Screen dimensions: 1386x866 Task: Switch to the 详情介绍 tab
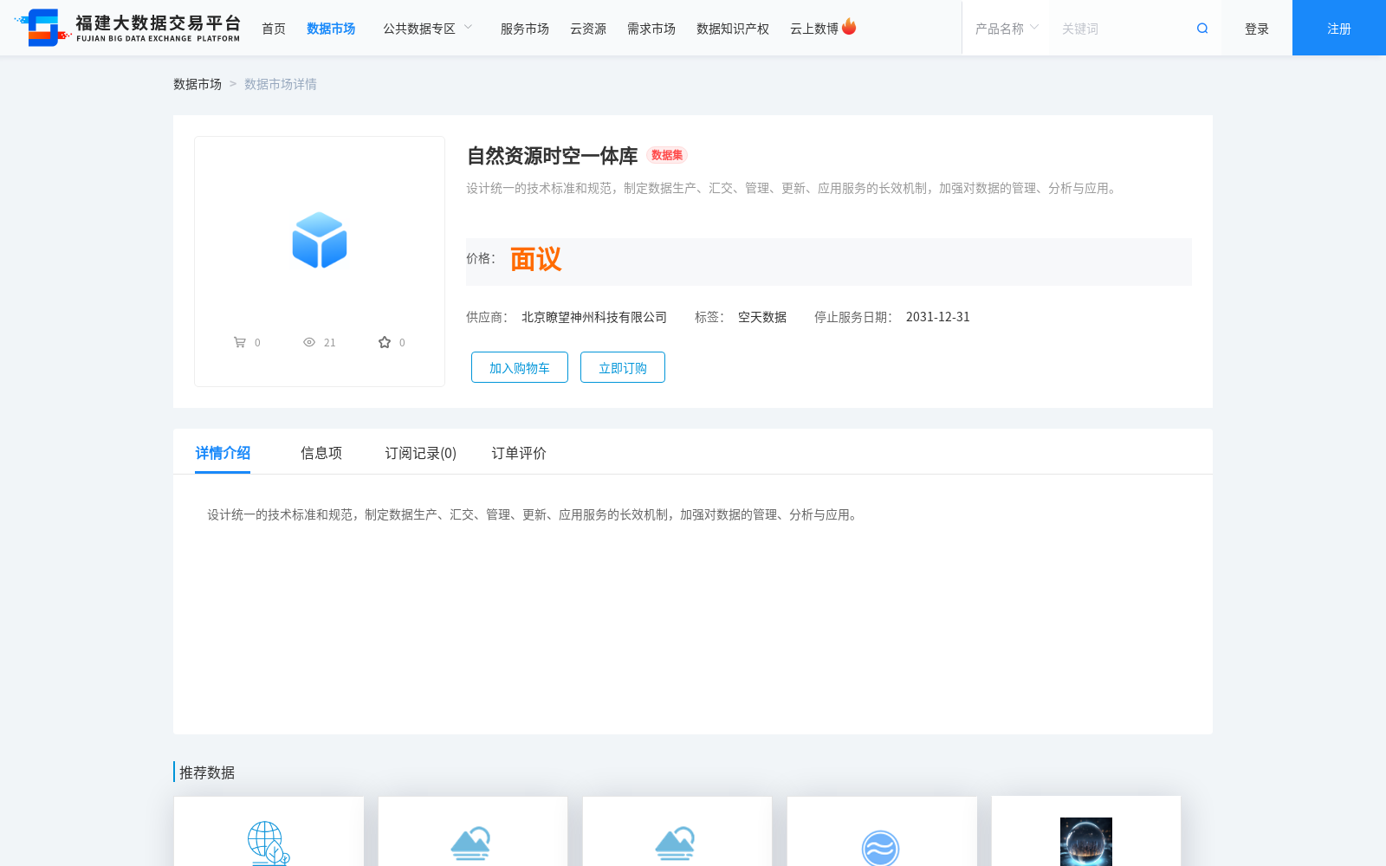click(x=223, y=453)
